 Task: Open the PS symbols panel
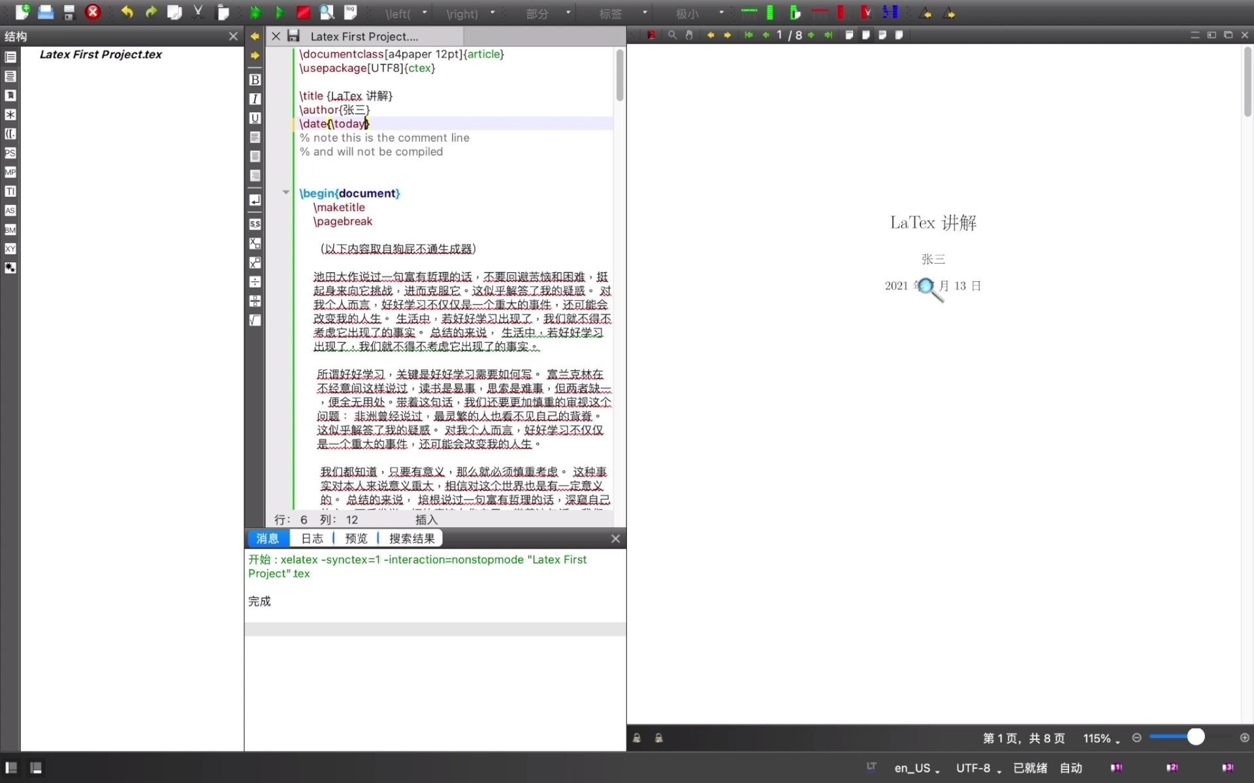point(10,153)
